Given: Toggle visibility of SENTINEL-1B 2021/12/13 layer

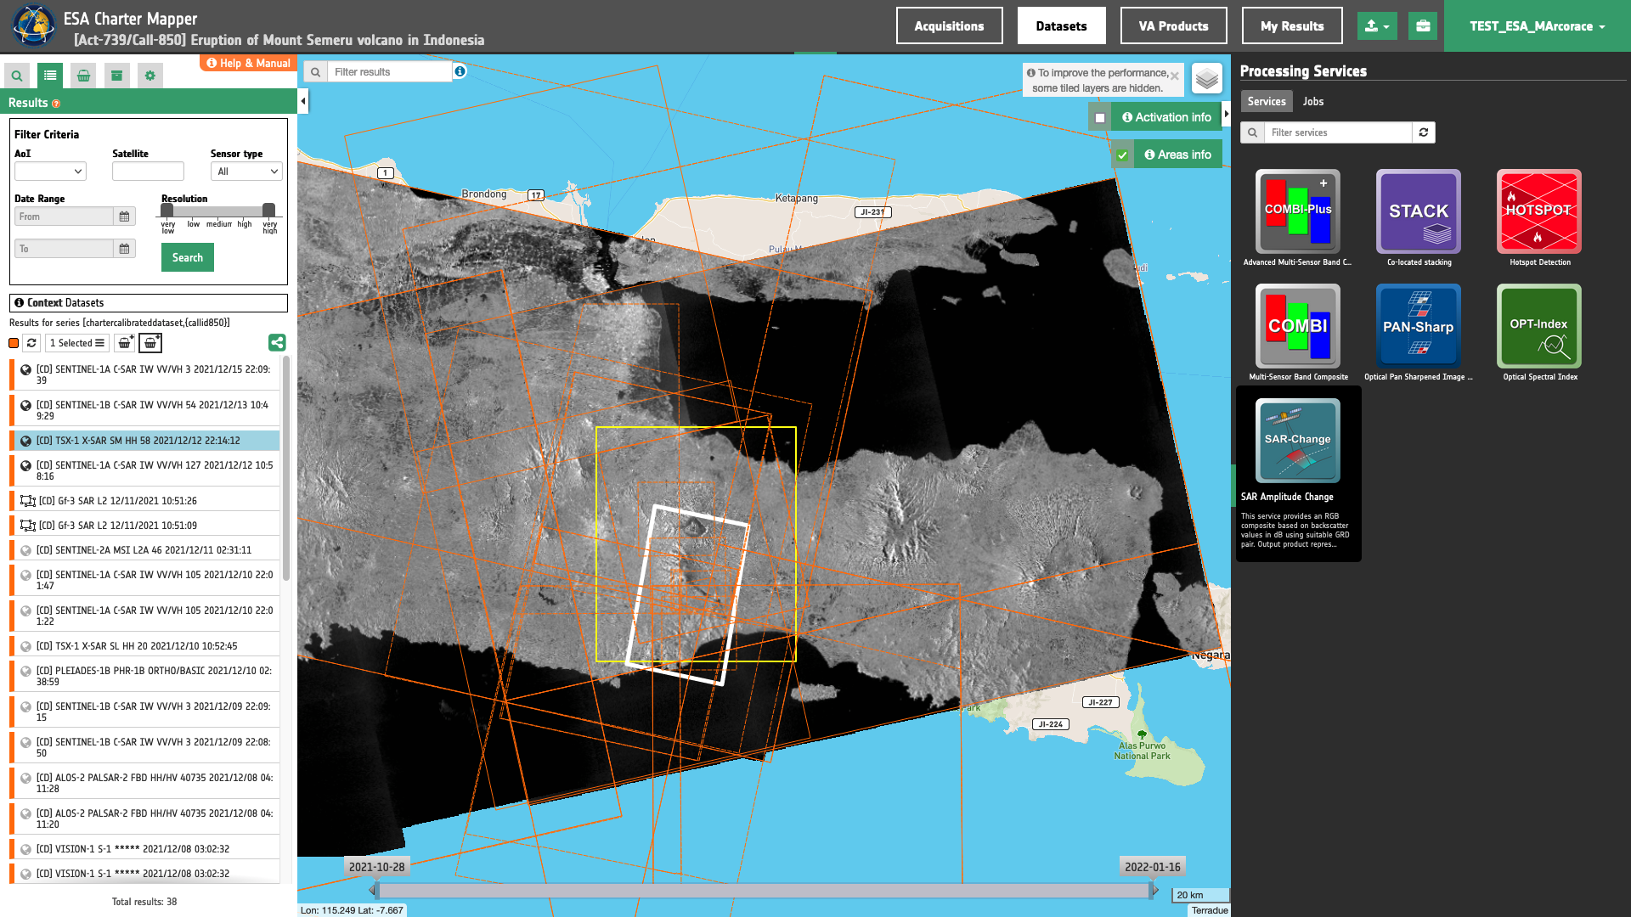Looking at the screenshot, I should 25,406.
